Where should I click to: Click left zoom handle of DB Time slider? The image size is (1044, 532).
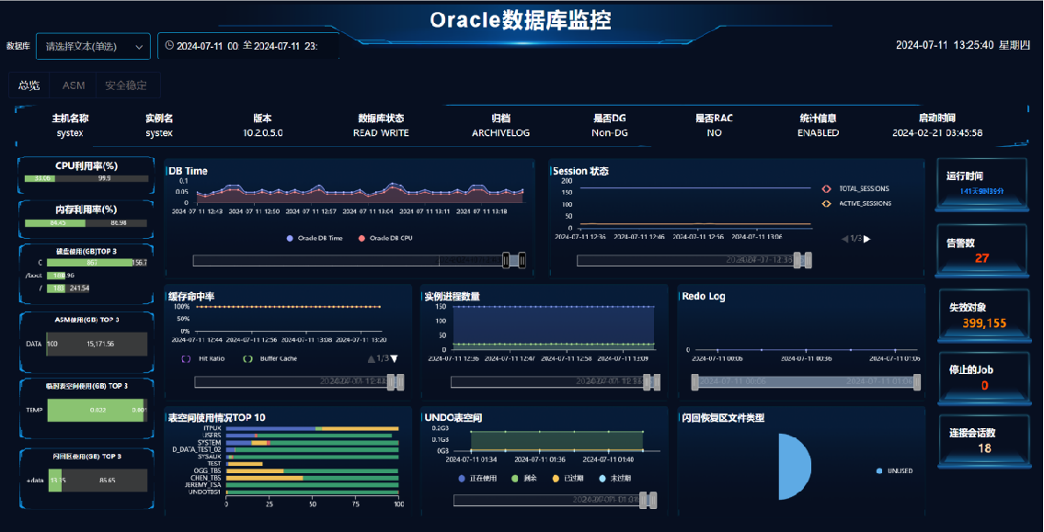(507, 261)
